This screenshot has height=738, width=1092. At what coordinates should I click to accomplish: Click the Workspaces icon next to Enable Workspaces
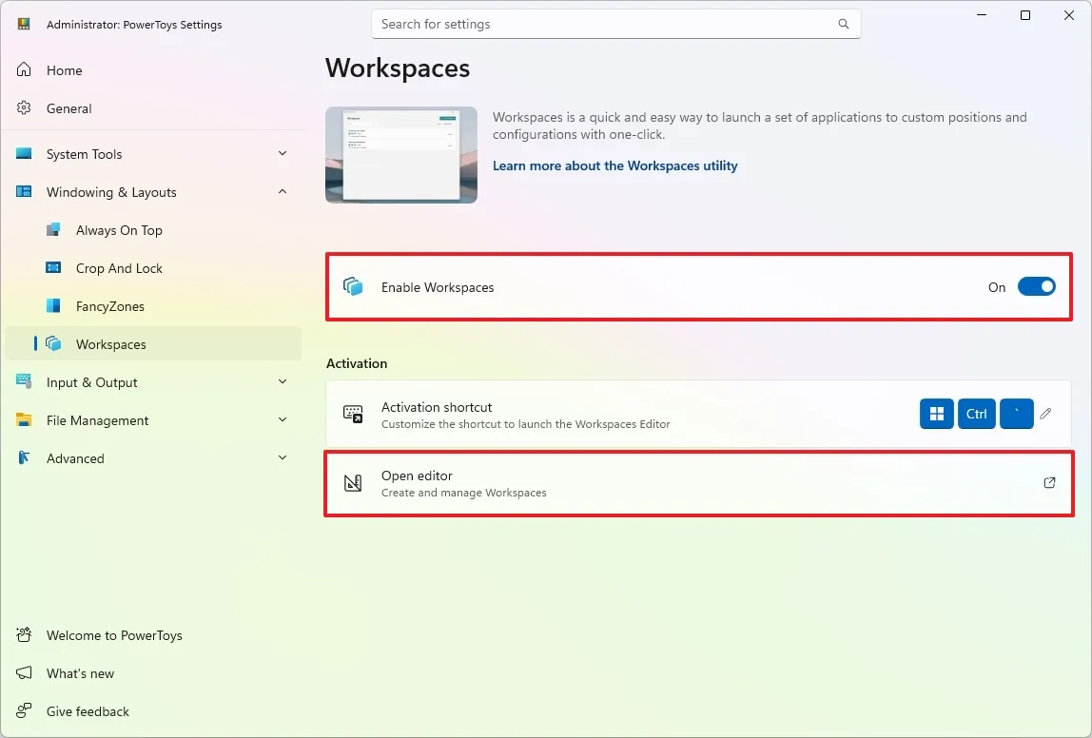353,286
